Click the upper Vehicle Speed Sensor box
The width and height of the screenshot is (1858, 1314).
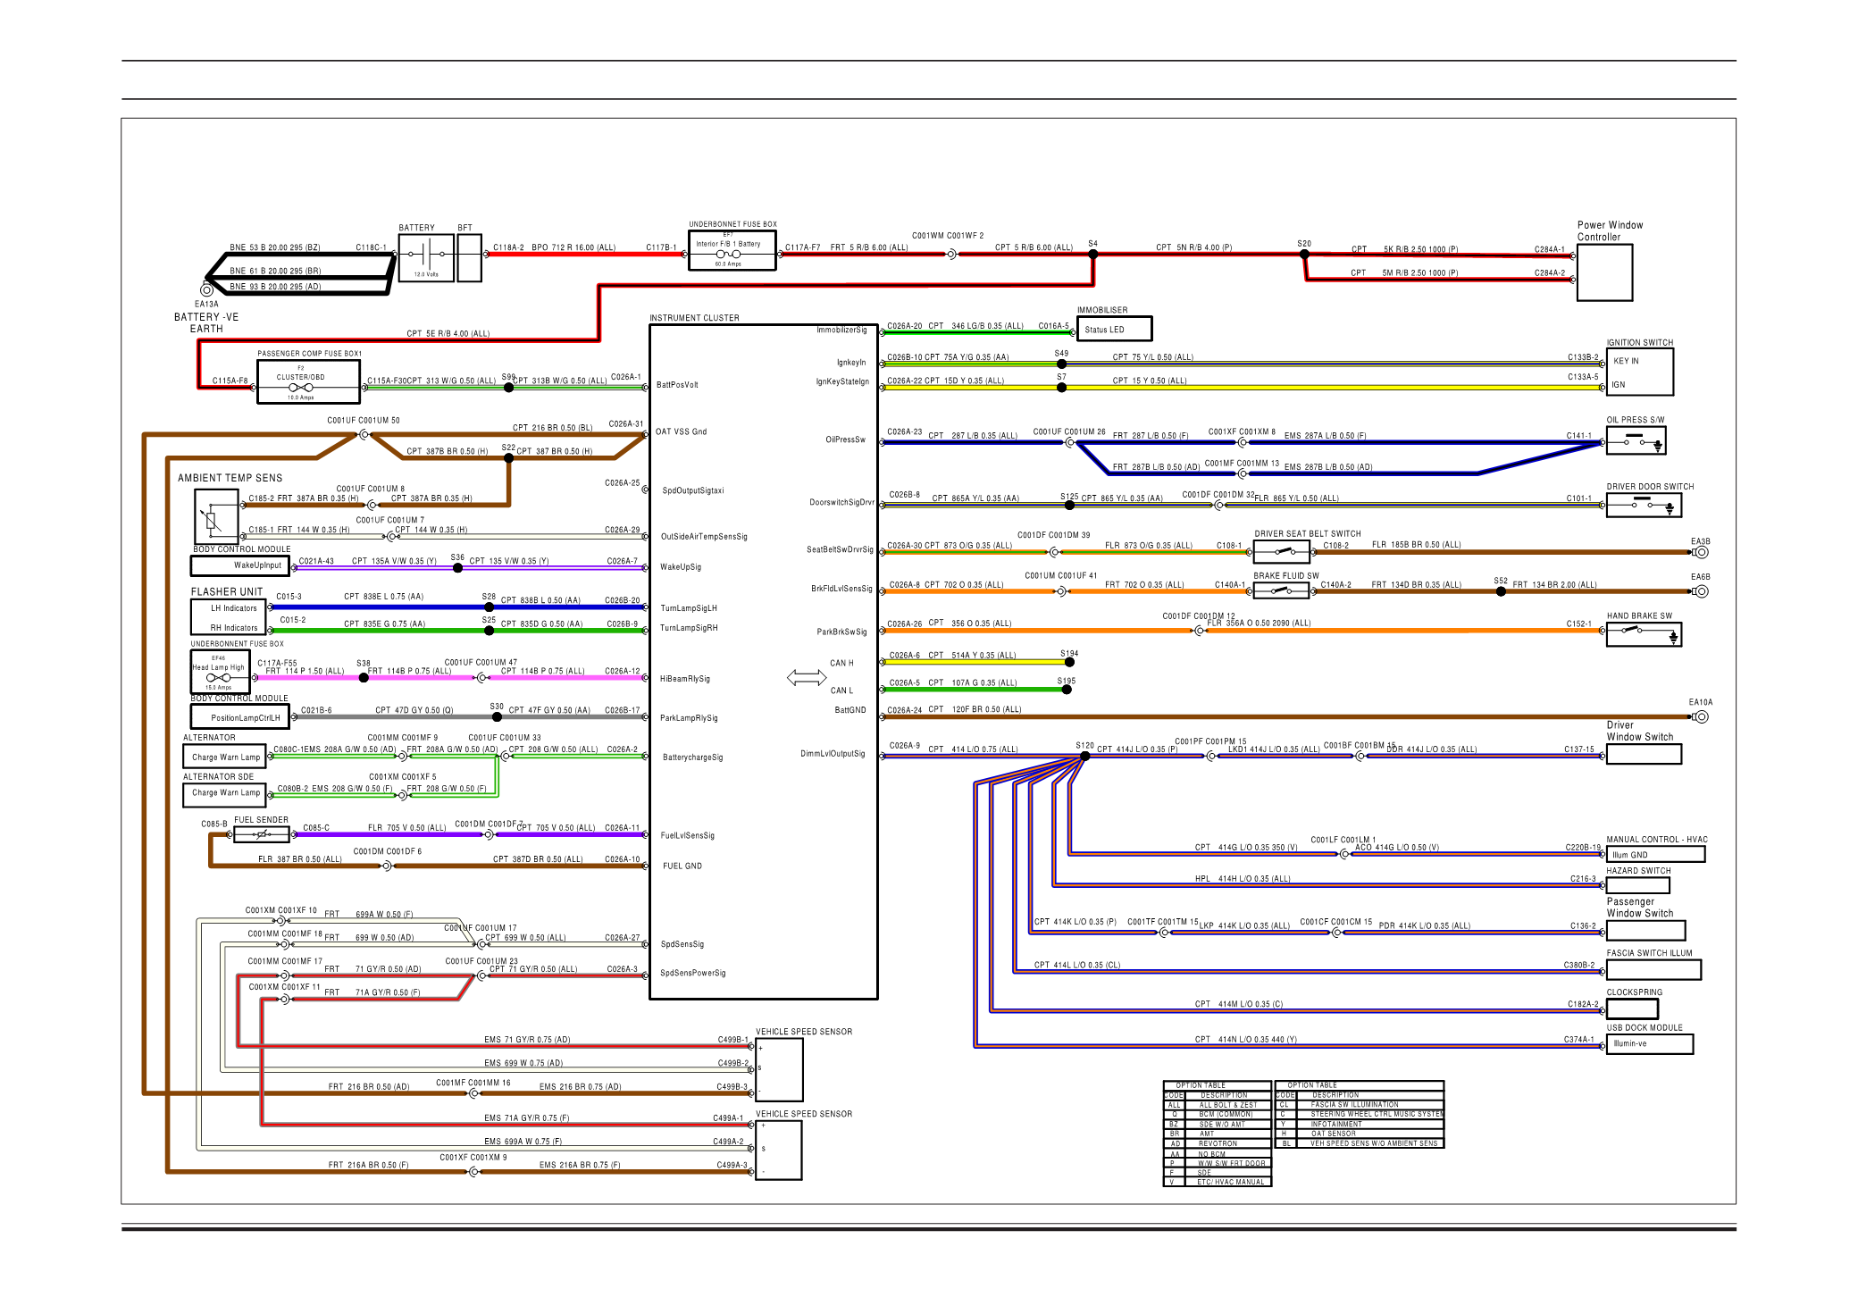(x=779, y=1069)
